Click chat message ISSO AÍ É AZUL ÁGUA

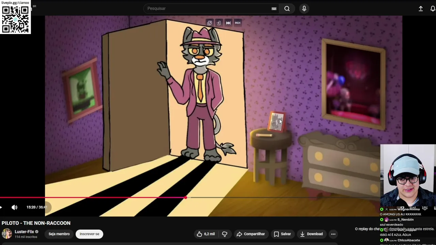click(x=395, y=235)
